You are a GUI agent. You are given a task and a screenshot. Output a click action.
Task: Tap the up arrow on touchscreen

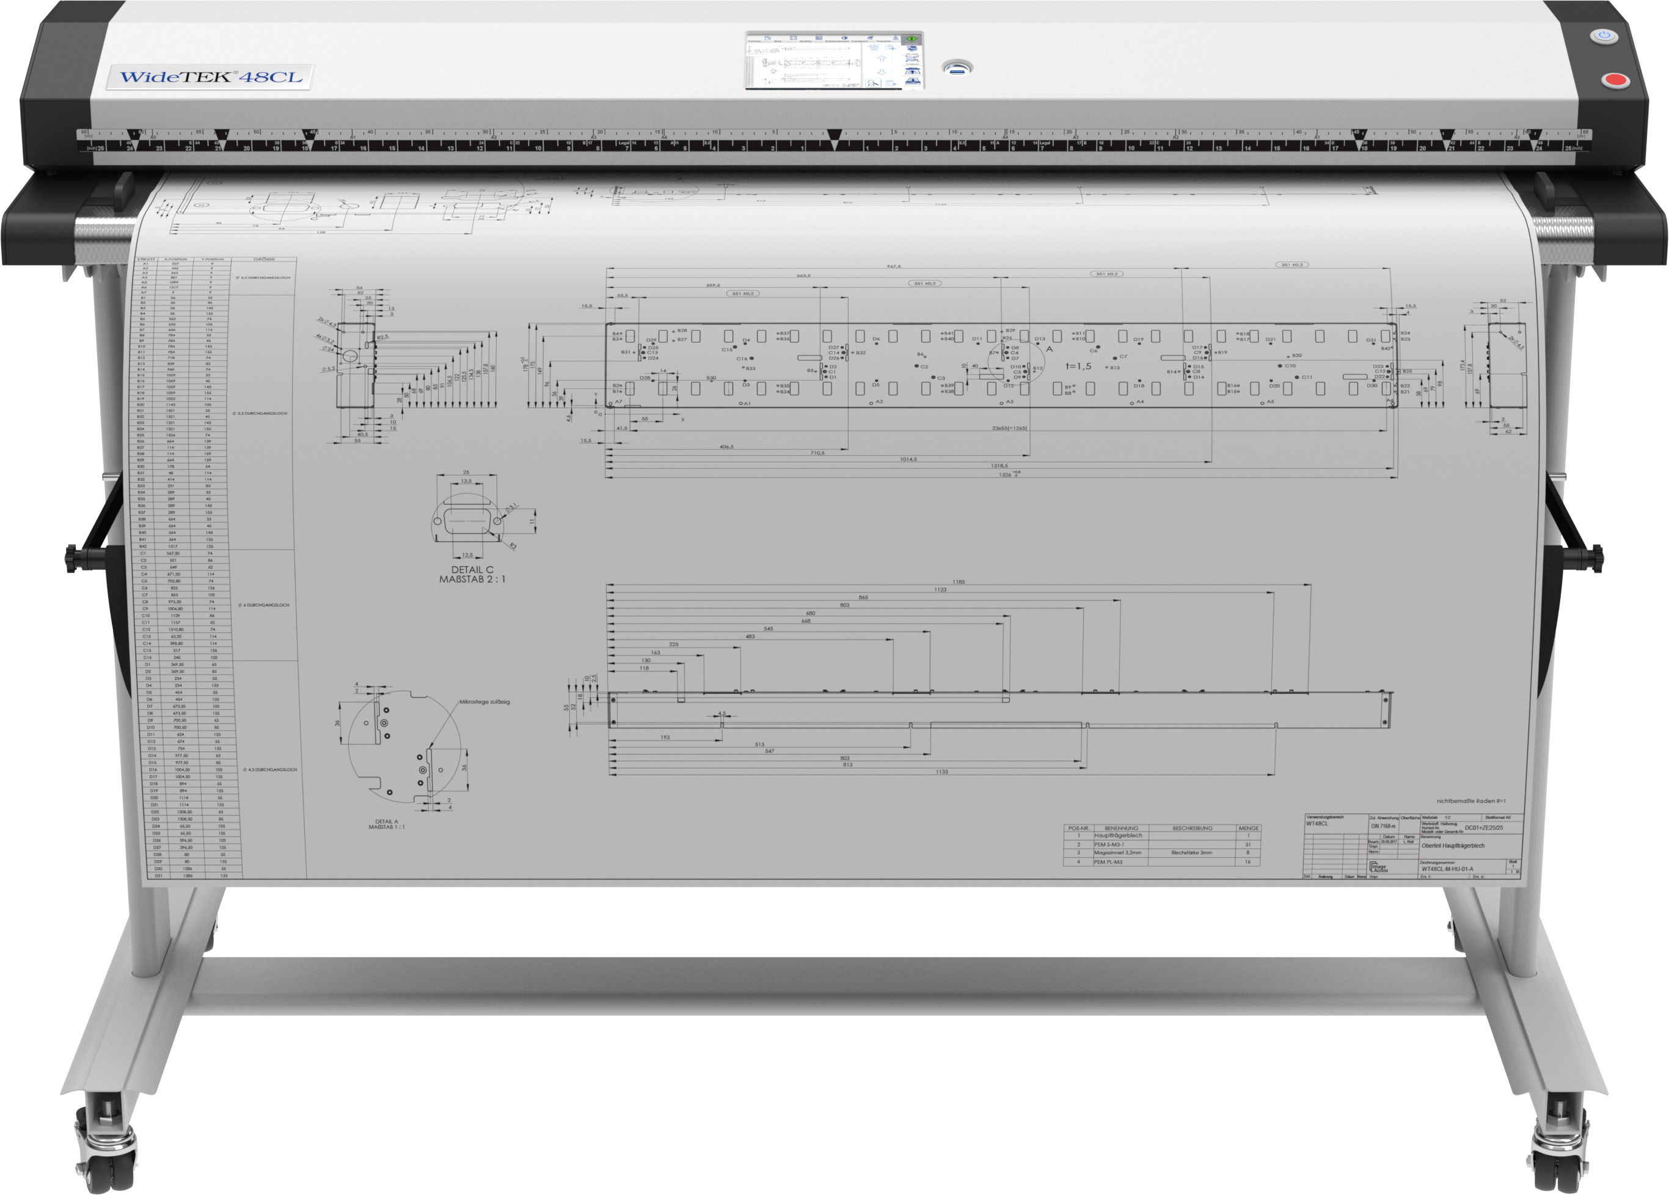click(882, 59)
